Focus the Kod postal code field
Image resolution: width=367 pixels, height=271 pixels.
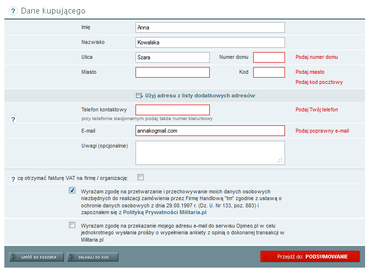[269, 72]
